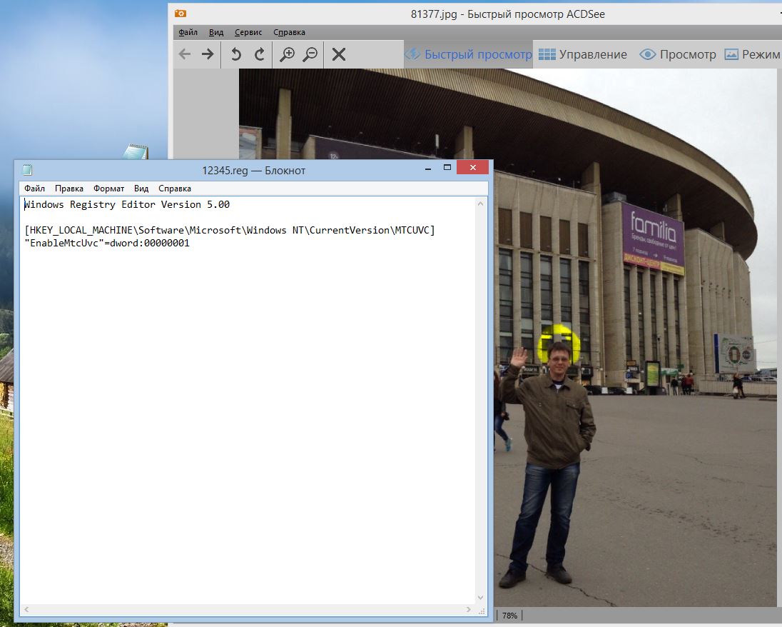Select the Быстрый просмотр mode tab

[x=469, y=54]
